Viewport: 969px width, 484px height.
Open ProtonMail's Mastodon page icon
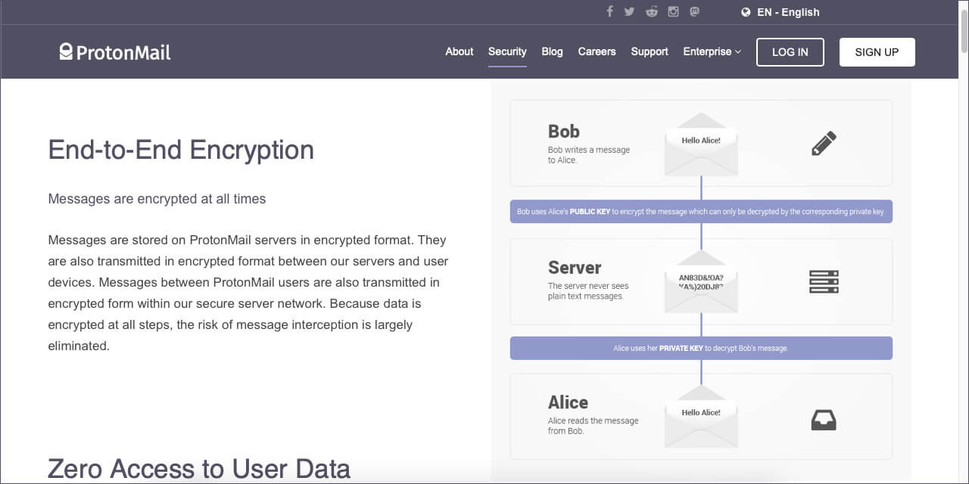tap(694, 11)
